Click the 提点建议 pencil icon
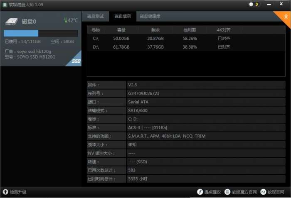The height and width of the screenshot is (198, 291). click(x=200, y=192)
